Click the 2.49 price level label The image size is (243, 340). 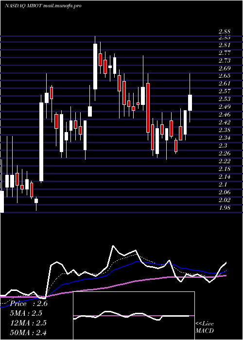point(225,107)
